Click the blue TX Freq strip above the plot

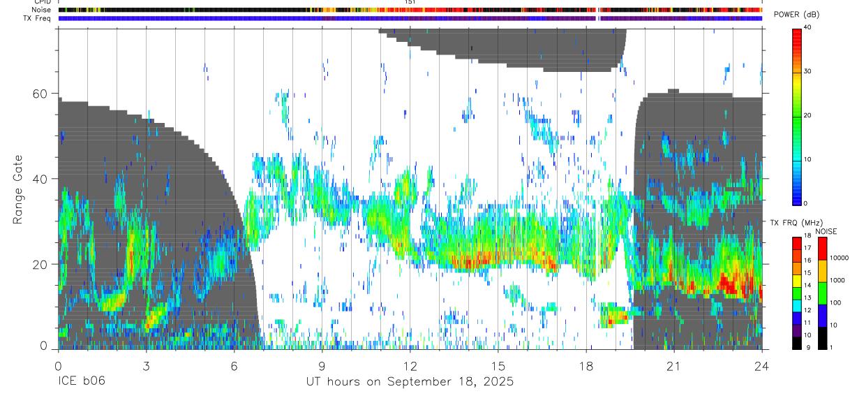pyautogui.click(x=410, y=18)
